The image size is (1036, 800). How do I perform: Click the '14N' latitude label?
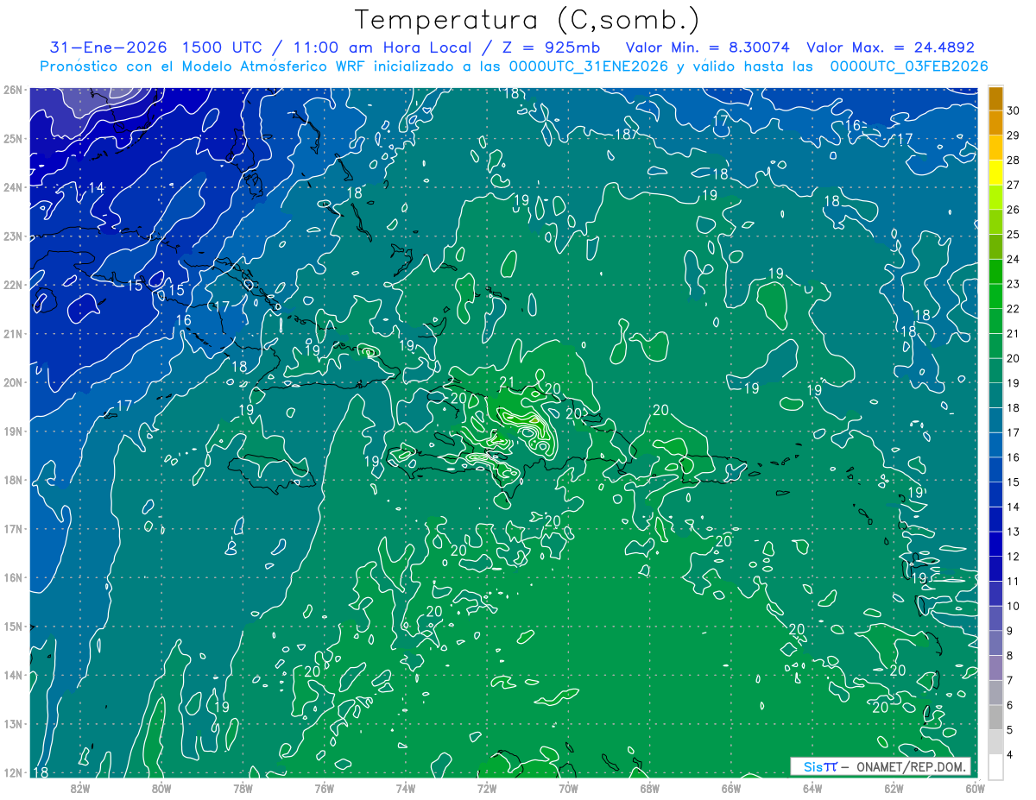point(12,675)
